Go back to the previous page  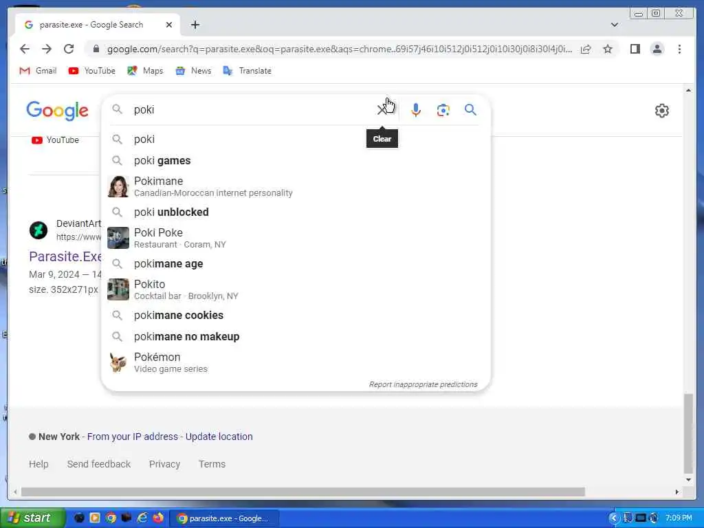tap(25, 49)
